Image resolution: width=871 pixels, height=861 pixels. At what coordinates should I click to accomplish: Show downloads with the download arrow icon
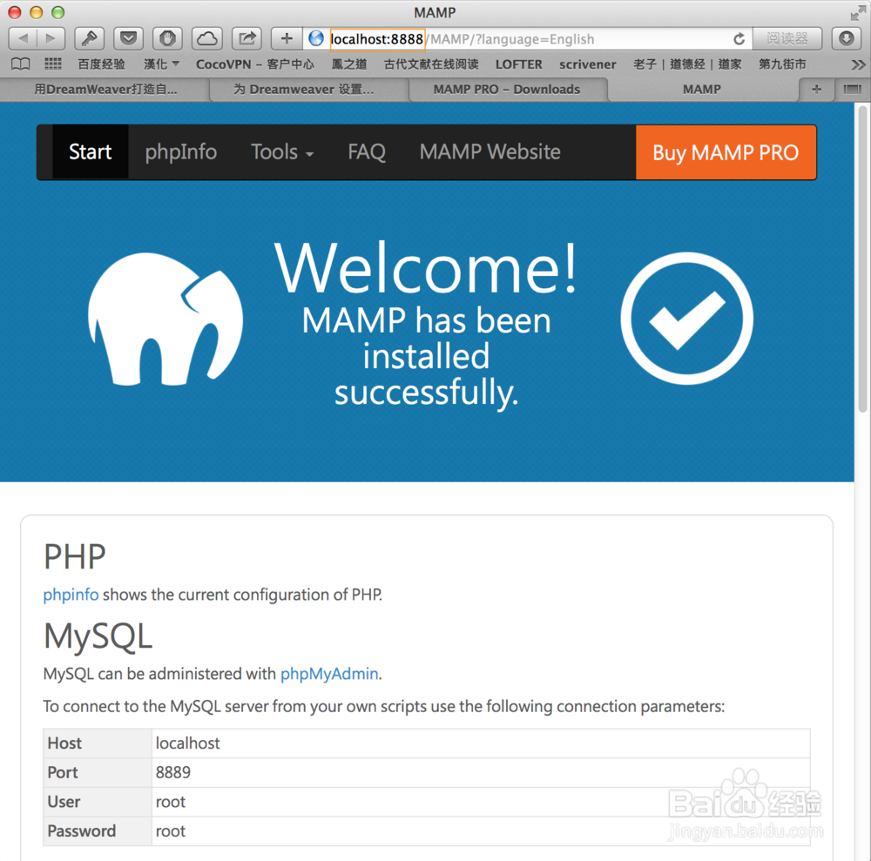tap(846, 39)
